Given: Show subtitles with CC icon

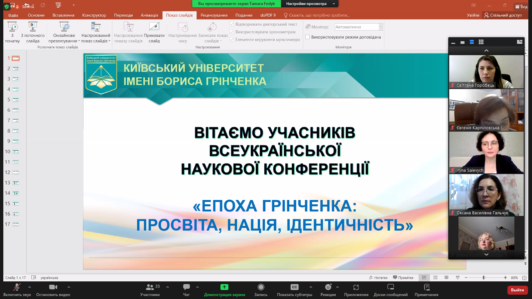Looking at the screenshot, I should (x=294, y=287).
